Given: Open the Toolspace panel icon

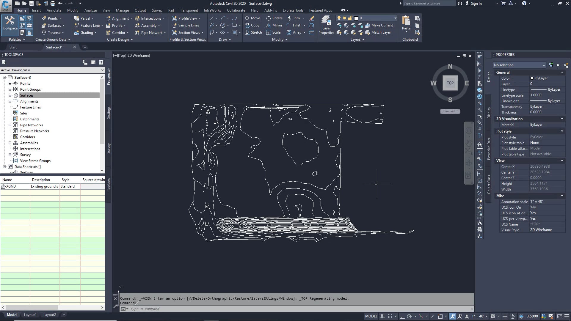Looking at the screenshot, I should (10, 22).
